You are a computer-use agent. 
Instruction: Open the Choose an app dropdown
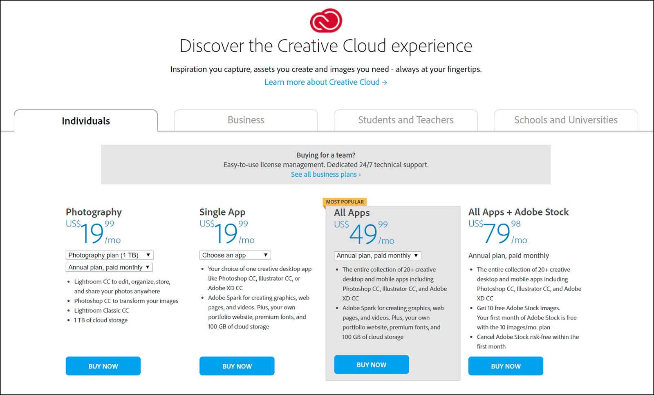235,255
